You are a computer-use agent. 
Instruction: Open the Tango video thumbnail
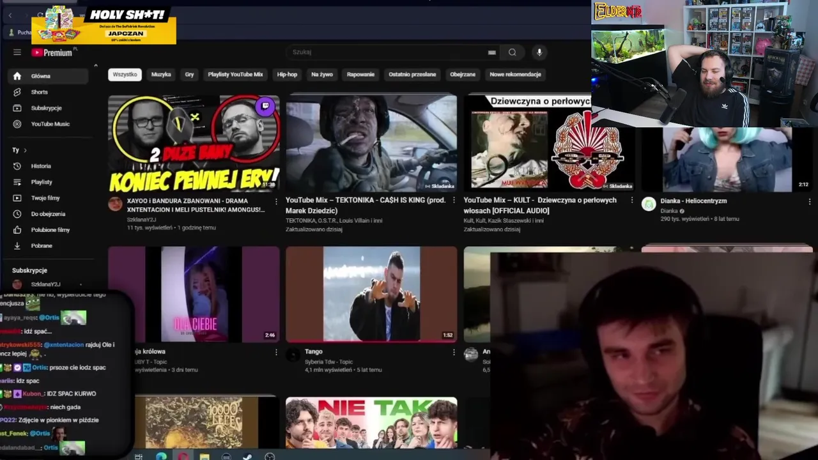coord(371,295)
